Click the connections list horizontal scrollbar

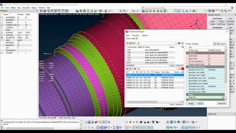pyautogui.click(x=143, y=102)
